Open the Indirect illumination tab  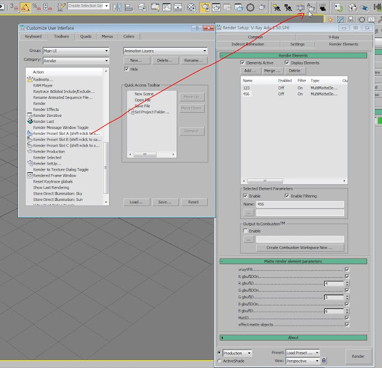coord(248,44)
